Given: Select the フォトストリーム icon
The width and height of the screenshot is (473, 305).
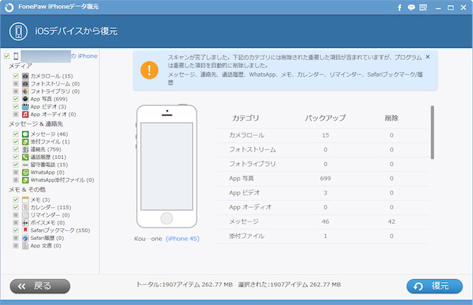Looking at the screenshot, I should 25,83.
